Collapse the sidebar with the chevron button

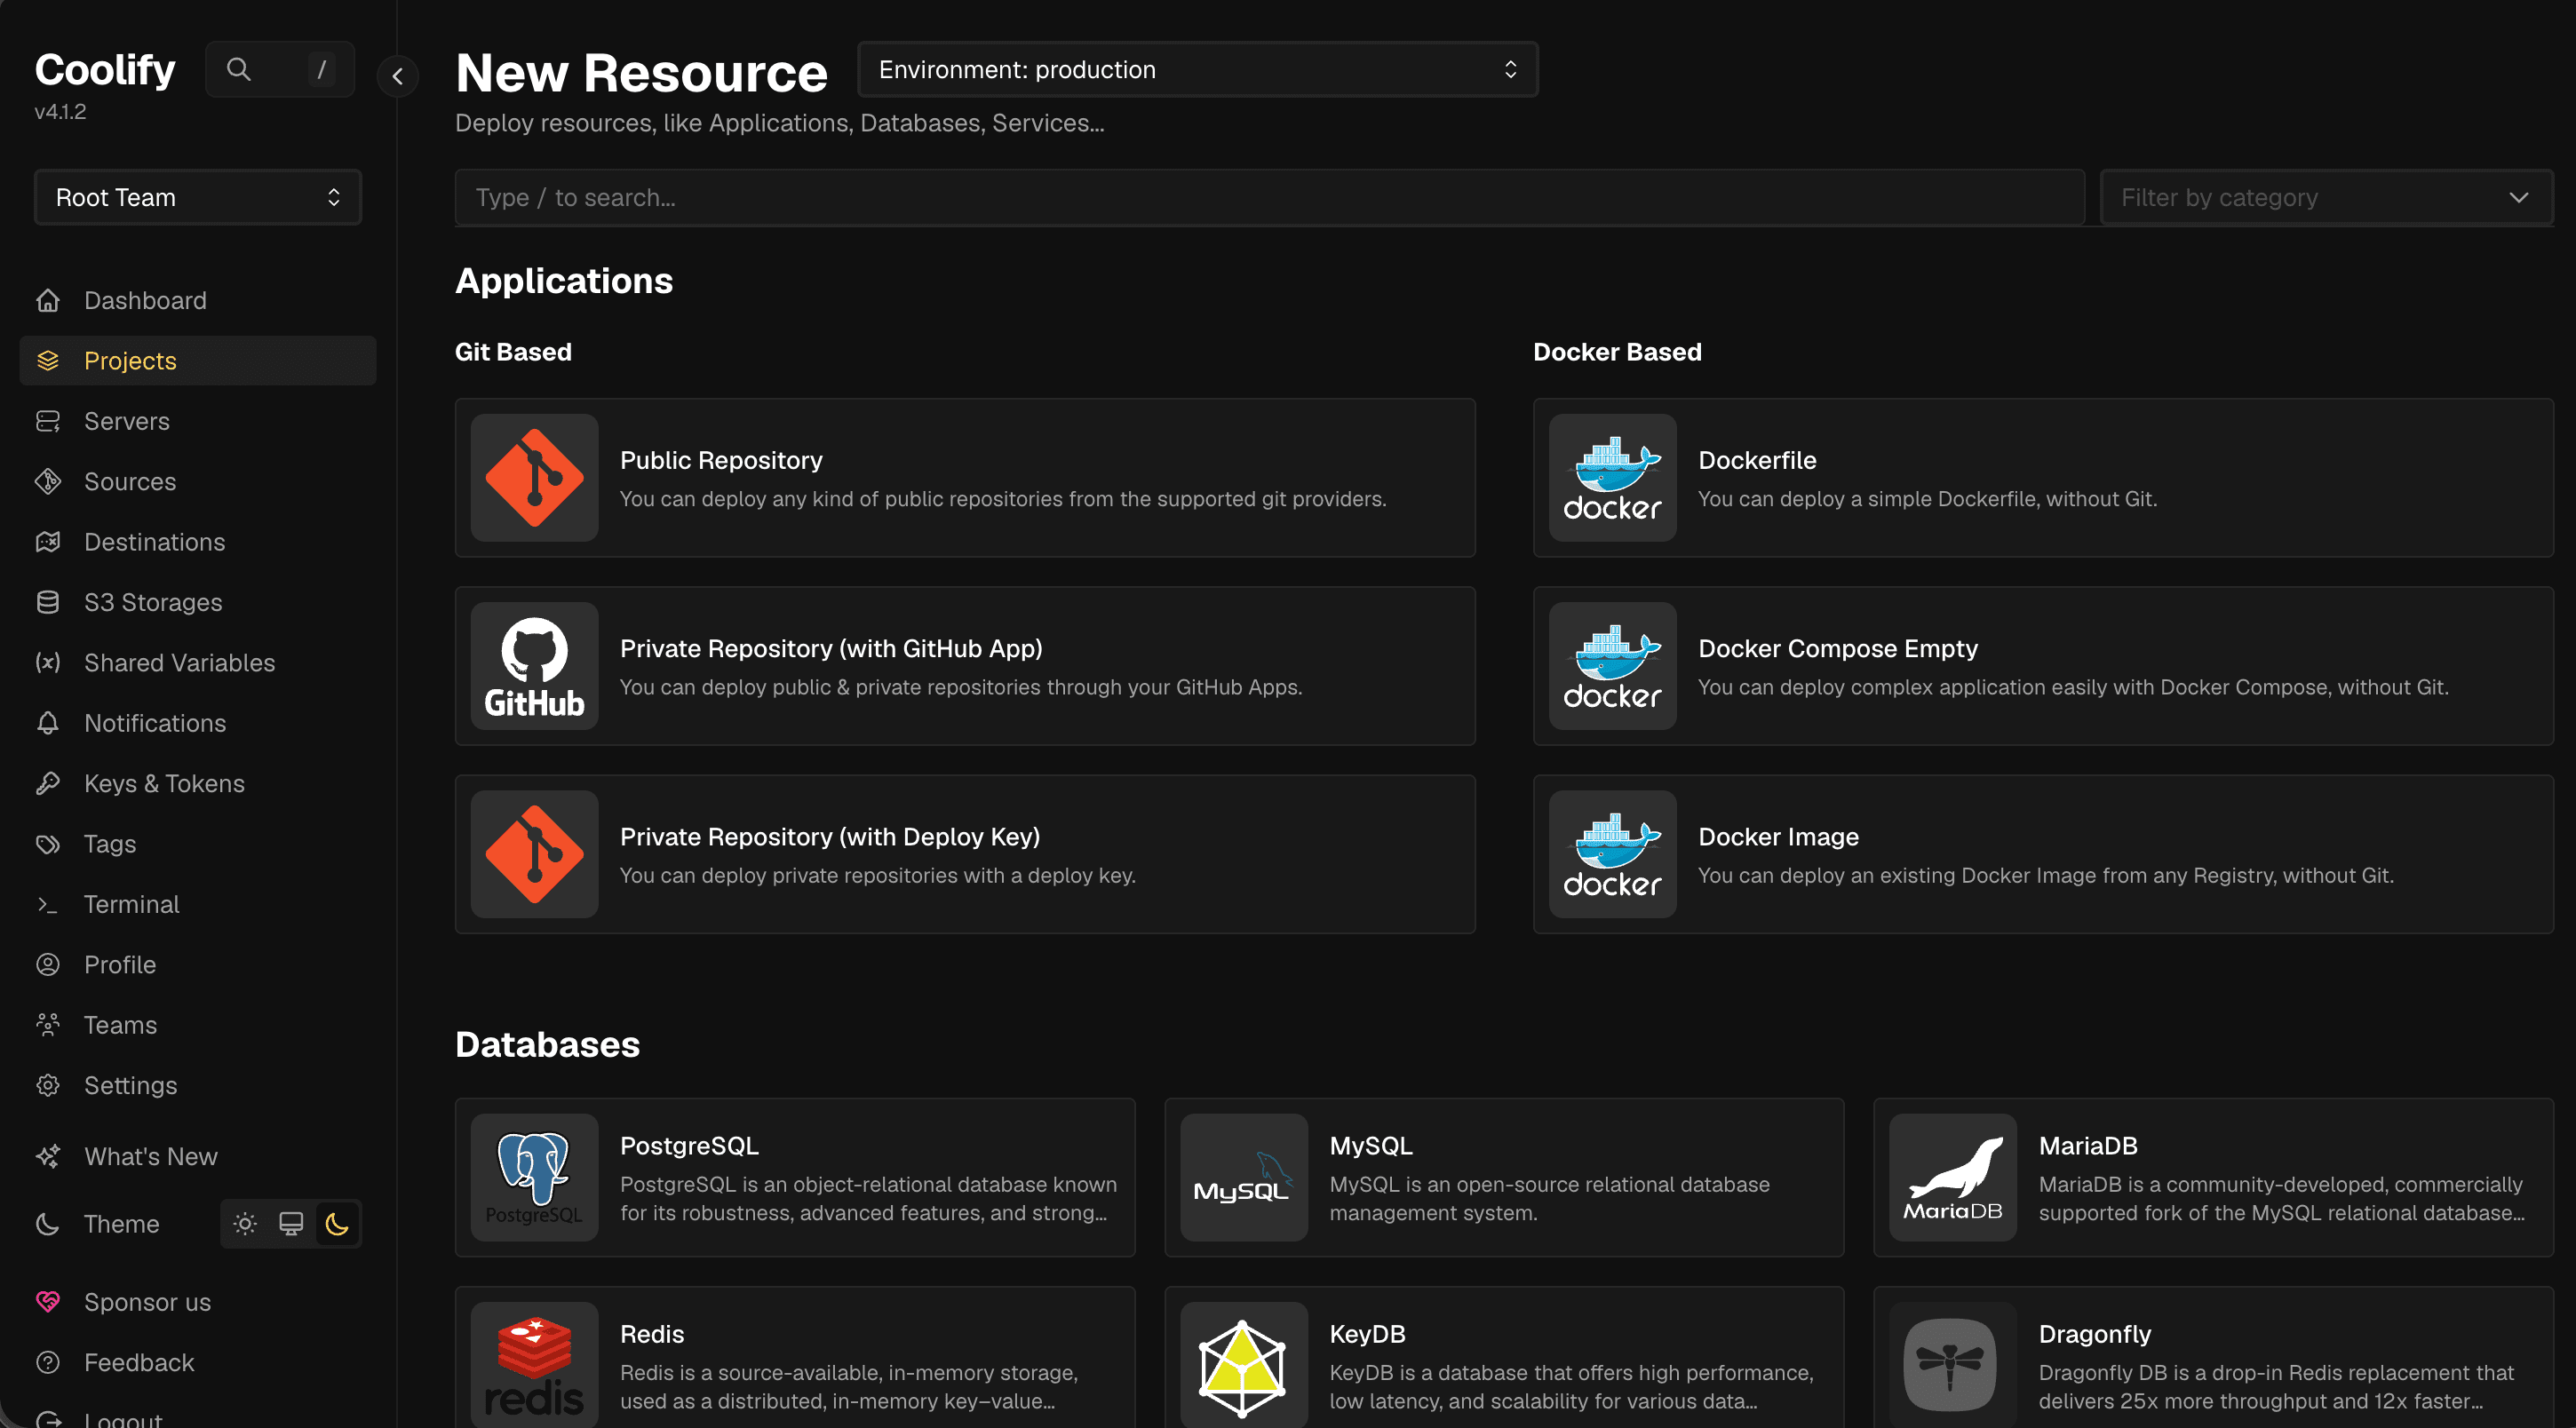click(x=398, y=76)
